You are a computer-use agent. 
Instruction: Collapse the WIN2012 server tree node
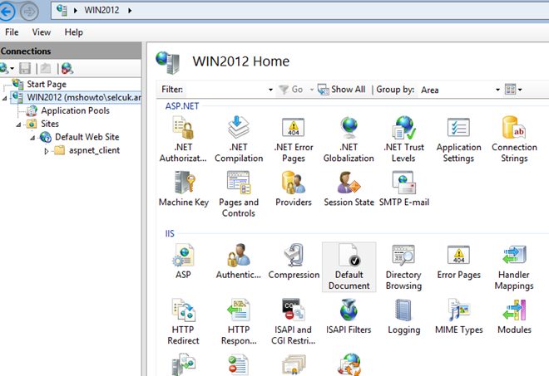pyautogui.click(x=4, y=98)
